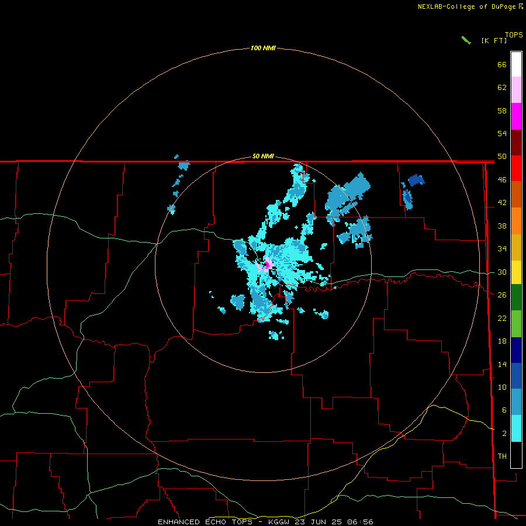Select the gold legend swatch
Image resolution: width=526 pixels, height=526 pixels.
(516, 247)
